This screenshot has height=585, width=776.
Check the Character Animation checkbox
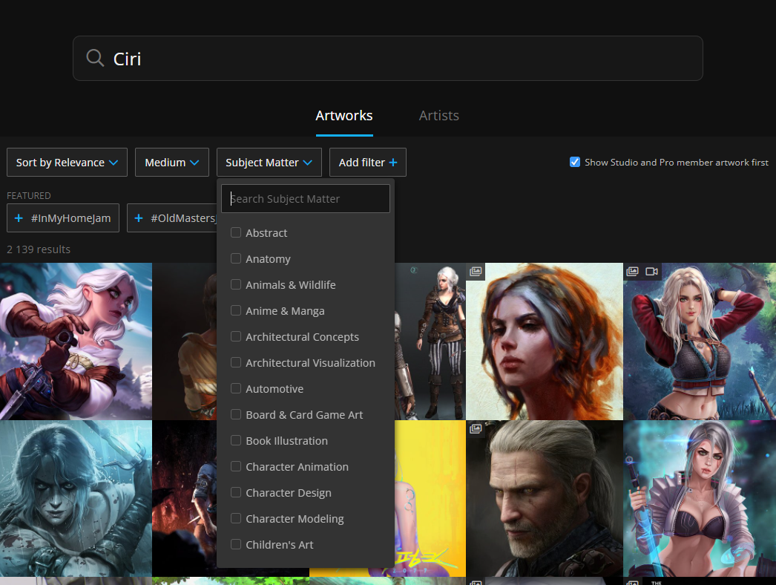[236, 467]
